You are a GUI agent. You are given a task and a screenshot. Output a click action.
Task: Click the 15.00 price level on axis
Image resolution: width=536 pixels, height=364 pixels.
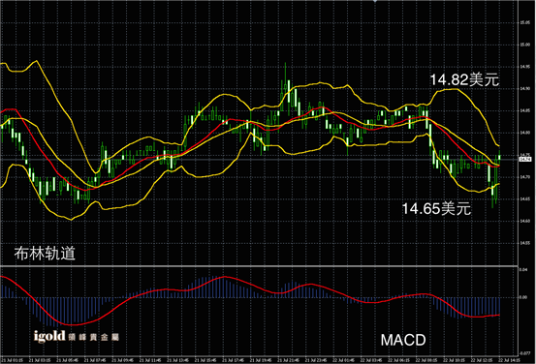[524, 45]
